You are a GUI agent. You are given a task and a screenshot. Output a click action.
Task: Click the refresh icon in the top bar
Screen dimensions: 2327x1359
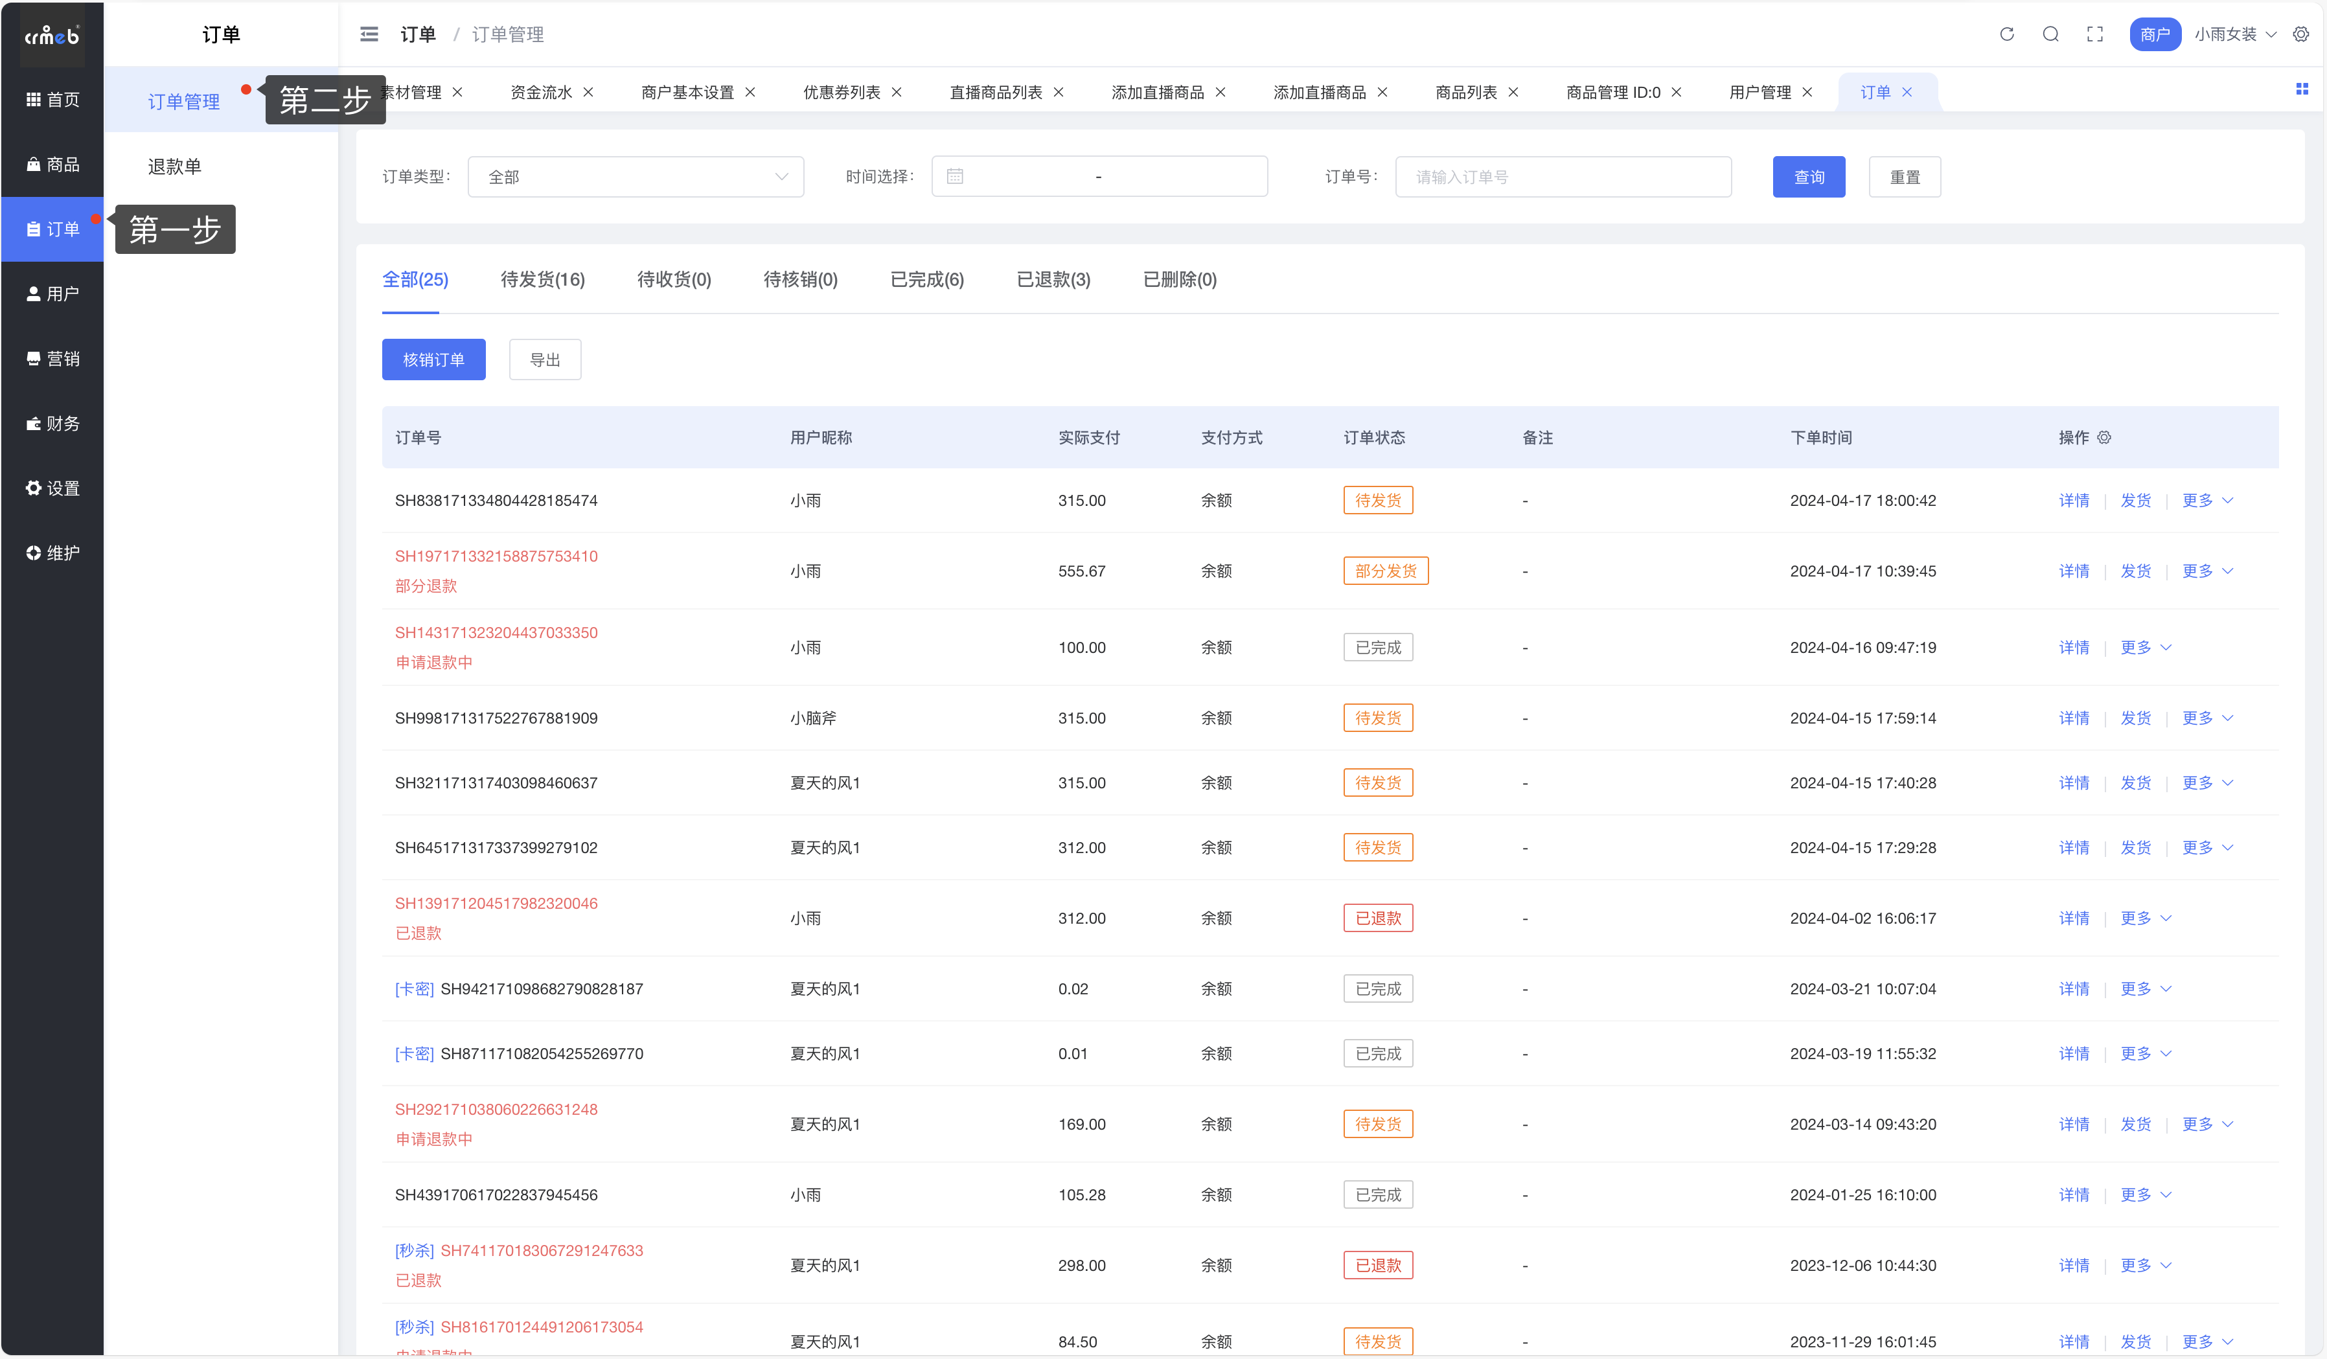[x=2006, y=34]
